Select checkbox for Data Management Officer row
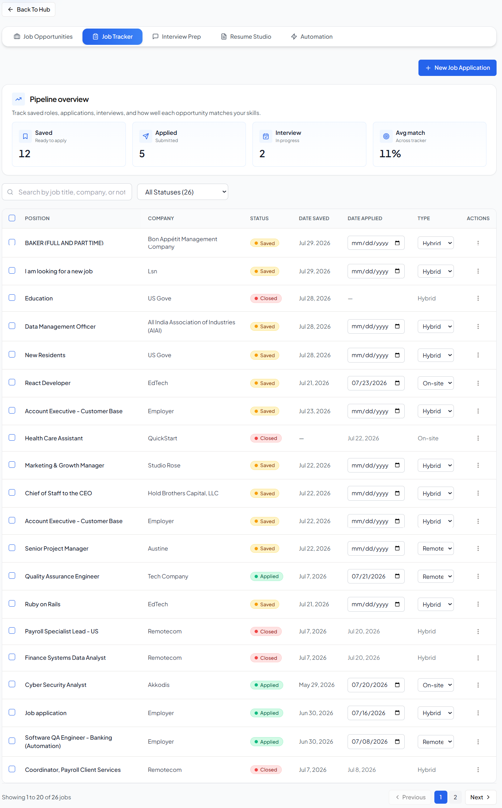This screenshot has width=502, height=808. pyautogui.click(x=12, y=326)
